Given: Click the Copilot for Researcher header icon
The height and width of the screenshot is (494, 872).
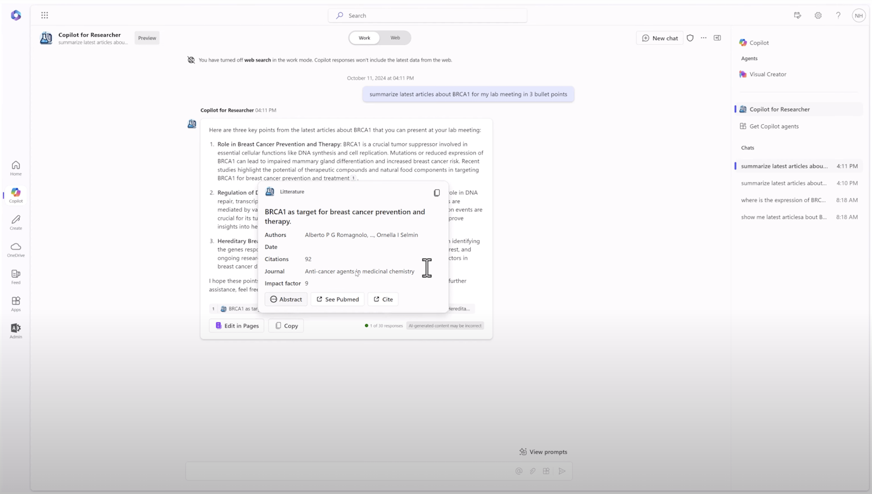Looking at the screenshot, I should [46, 38].
